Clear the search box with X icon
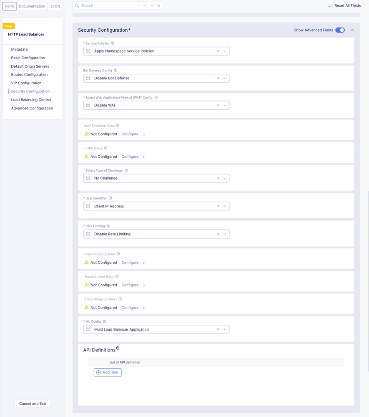Image resolution: width=369 pixels, height=417 pixels. [x=159, y=6]
